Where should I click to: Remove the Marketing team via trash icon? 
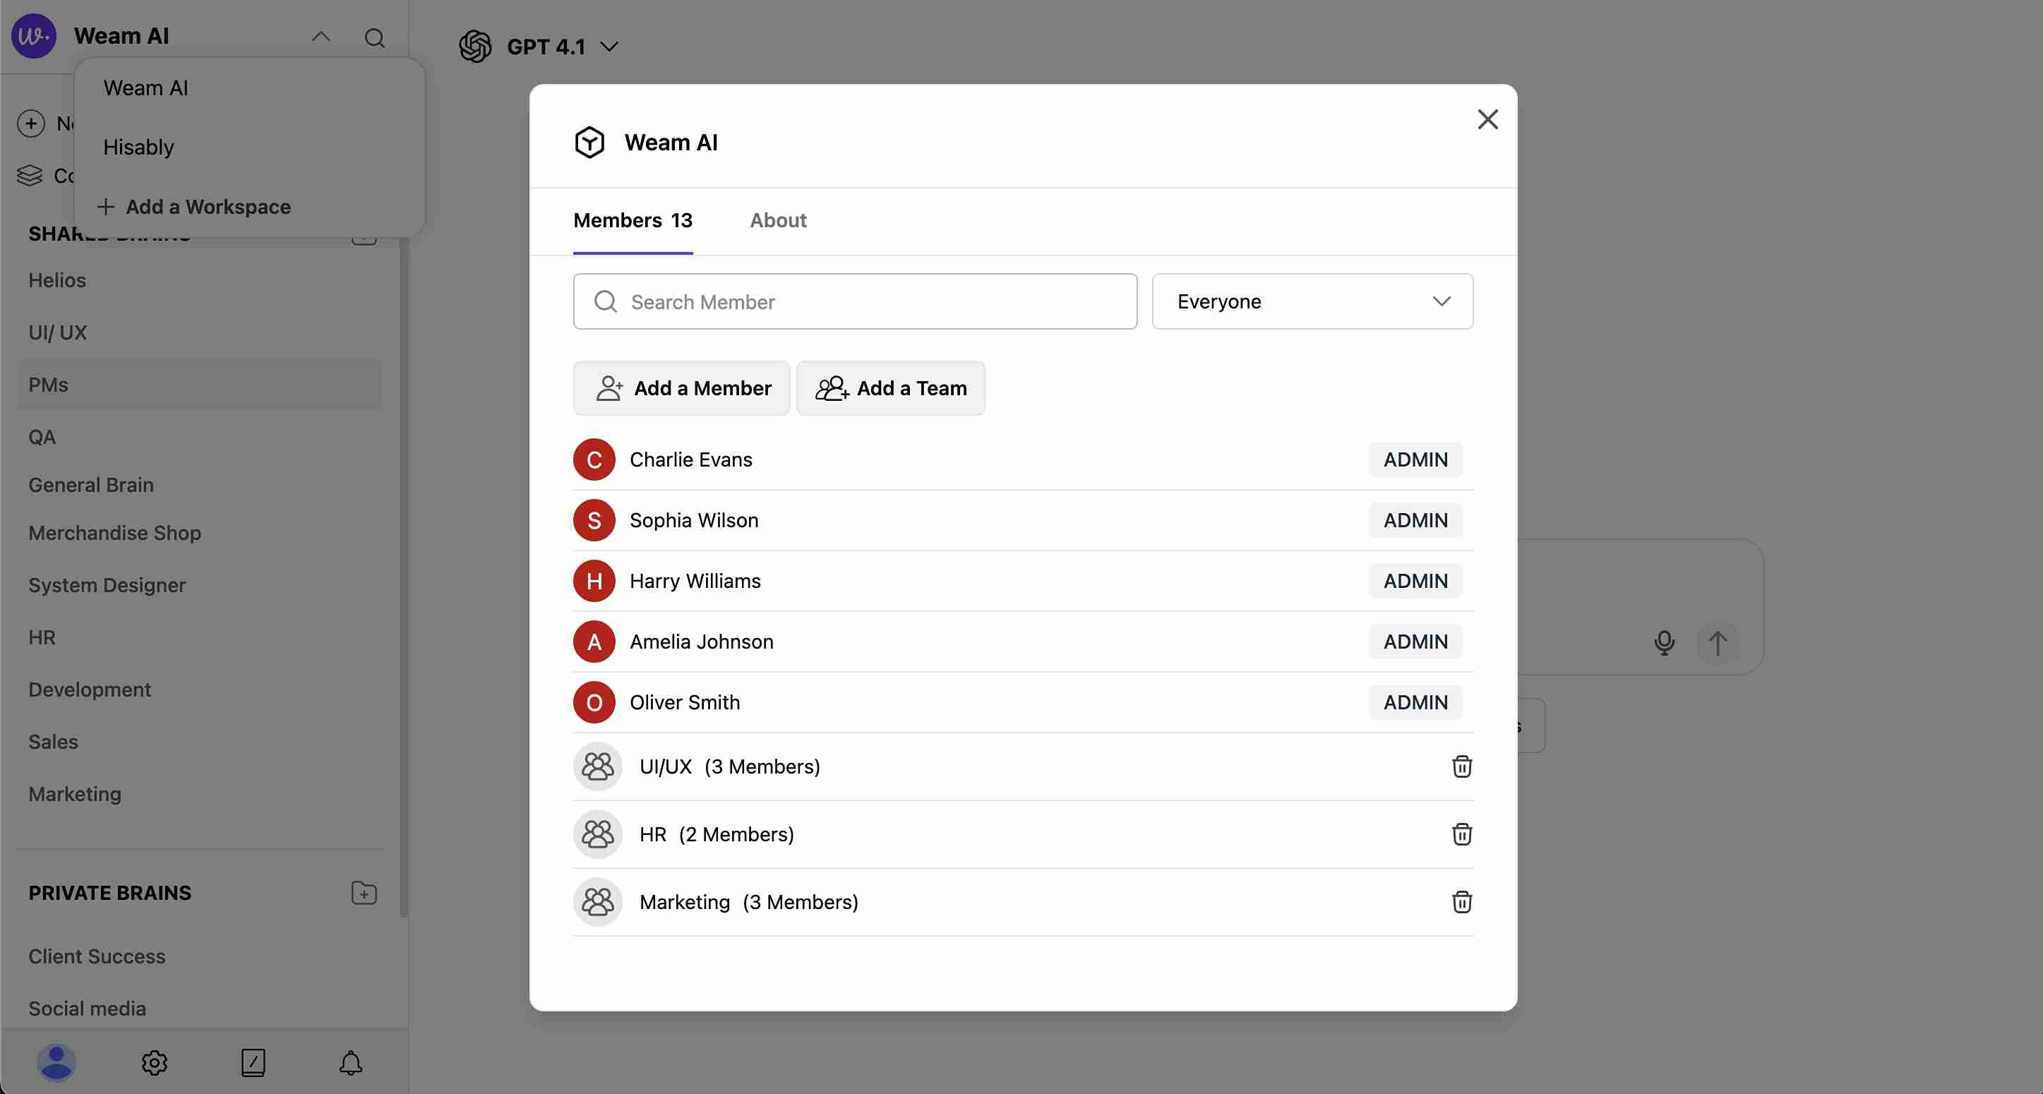(1461, 902)
